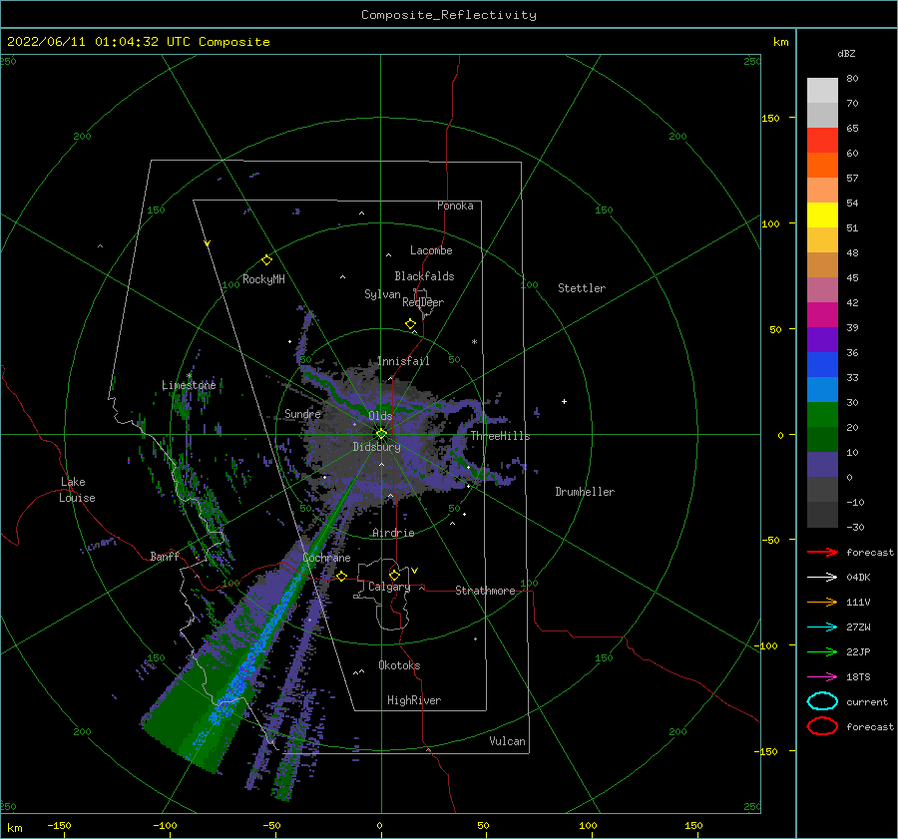Click the yellow radar-site diamond near Olds

pos(381,434)
